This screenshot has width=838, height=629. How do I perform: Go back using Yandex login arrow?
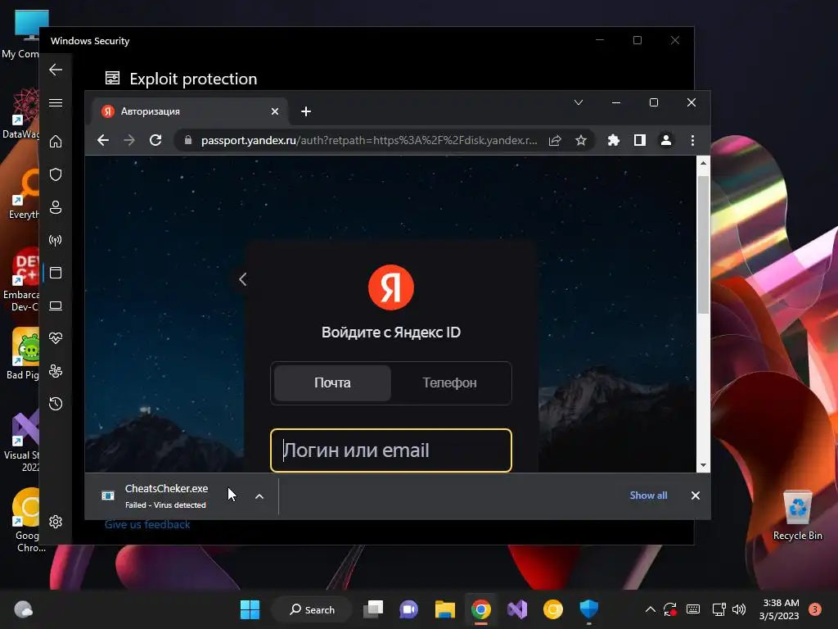tap(242, 279)
